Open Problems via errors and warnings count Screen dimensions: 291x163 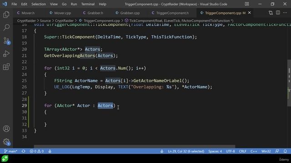coord(37,151)
